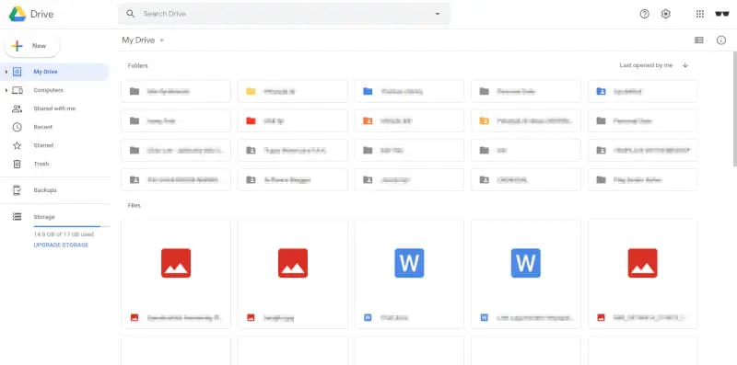The image size is (737, 365).
Task: Select the yellow folder
Action: coord(292,91)
